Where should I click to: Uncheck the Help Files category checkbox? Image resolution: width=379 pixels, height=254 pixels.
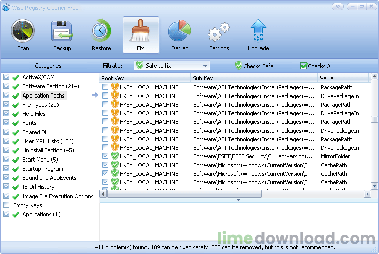6,113
